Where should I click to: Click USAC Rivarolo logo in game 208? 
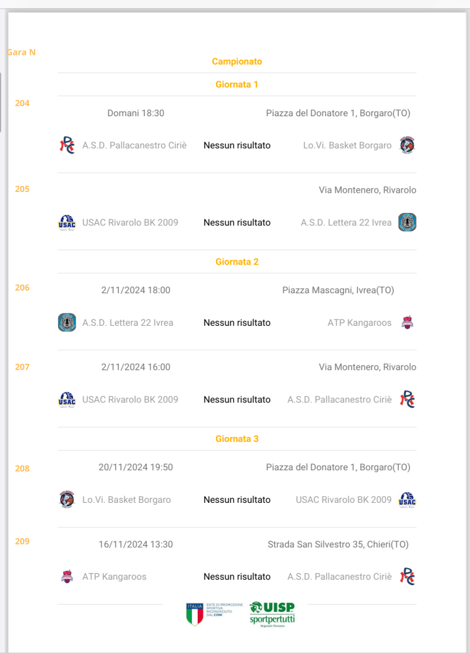click(x=407, y=500)
